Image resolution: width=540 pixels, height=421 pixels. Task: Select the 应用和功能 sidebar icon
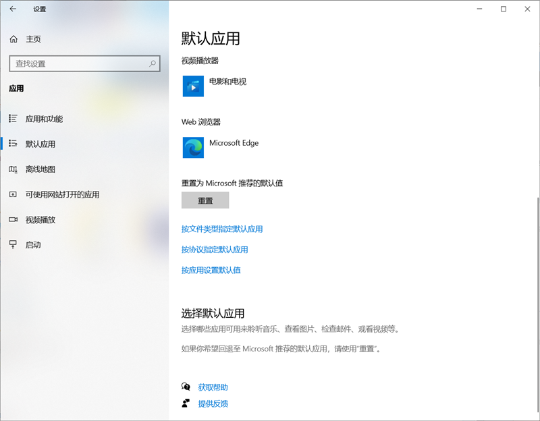[x=12, y=119]
